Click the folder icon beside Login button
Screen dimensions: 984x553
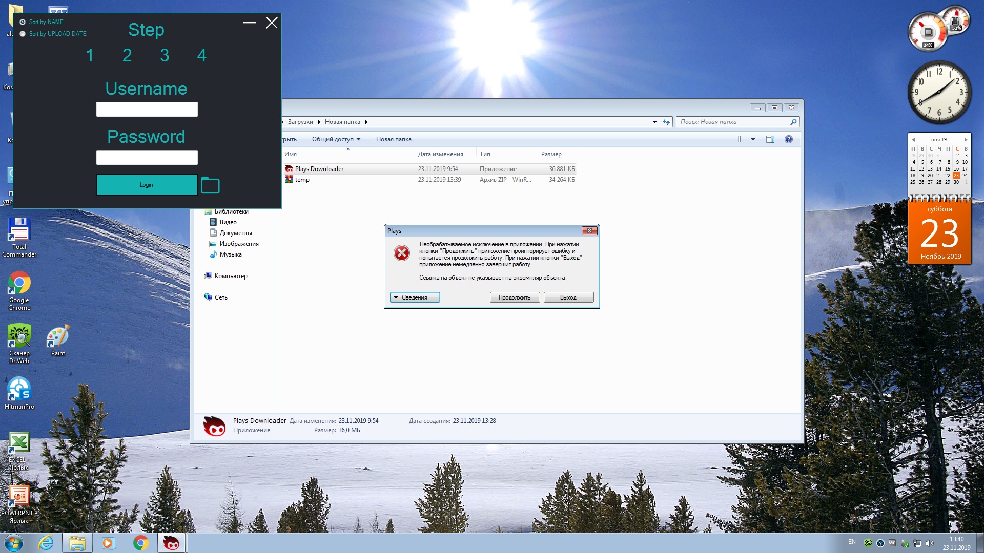coord(210,185)
